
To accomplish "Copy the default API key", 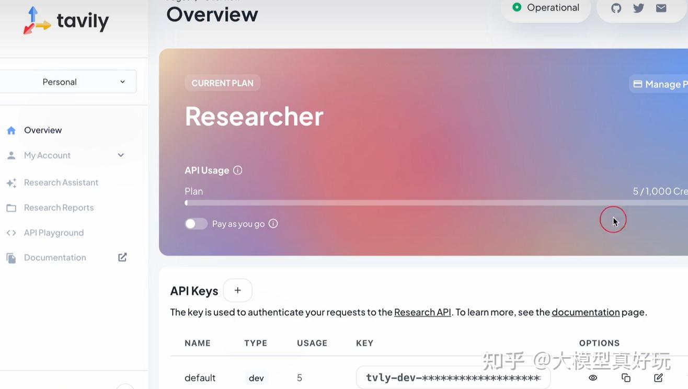I will click(626, 377).
